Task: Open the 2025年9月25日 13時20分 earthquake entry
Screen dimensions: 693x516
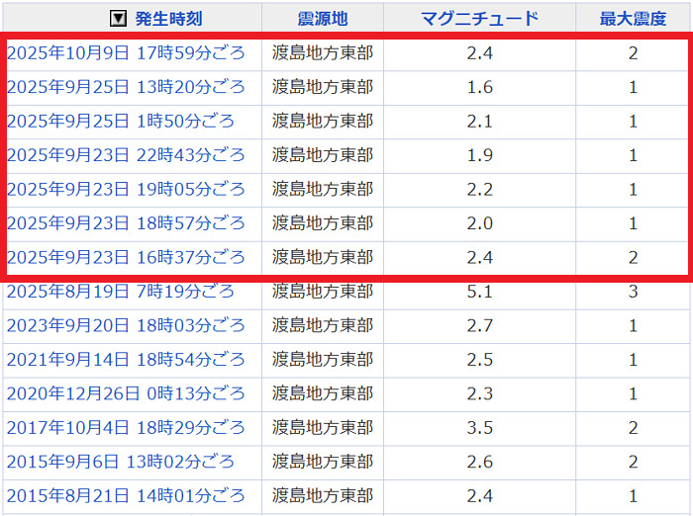Action: coord(126,88)
